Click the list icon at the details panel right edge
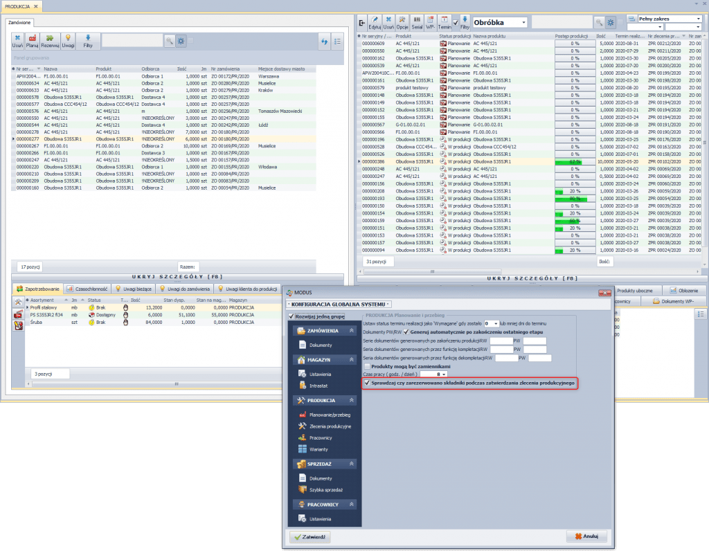Image resolution: width=709 pixels, height=551 pixels. pyautogui.click(x=701, y=314)
